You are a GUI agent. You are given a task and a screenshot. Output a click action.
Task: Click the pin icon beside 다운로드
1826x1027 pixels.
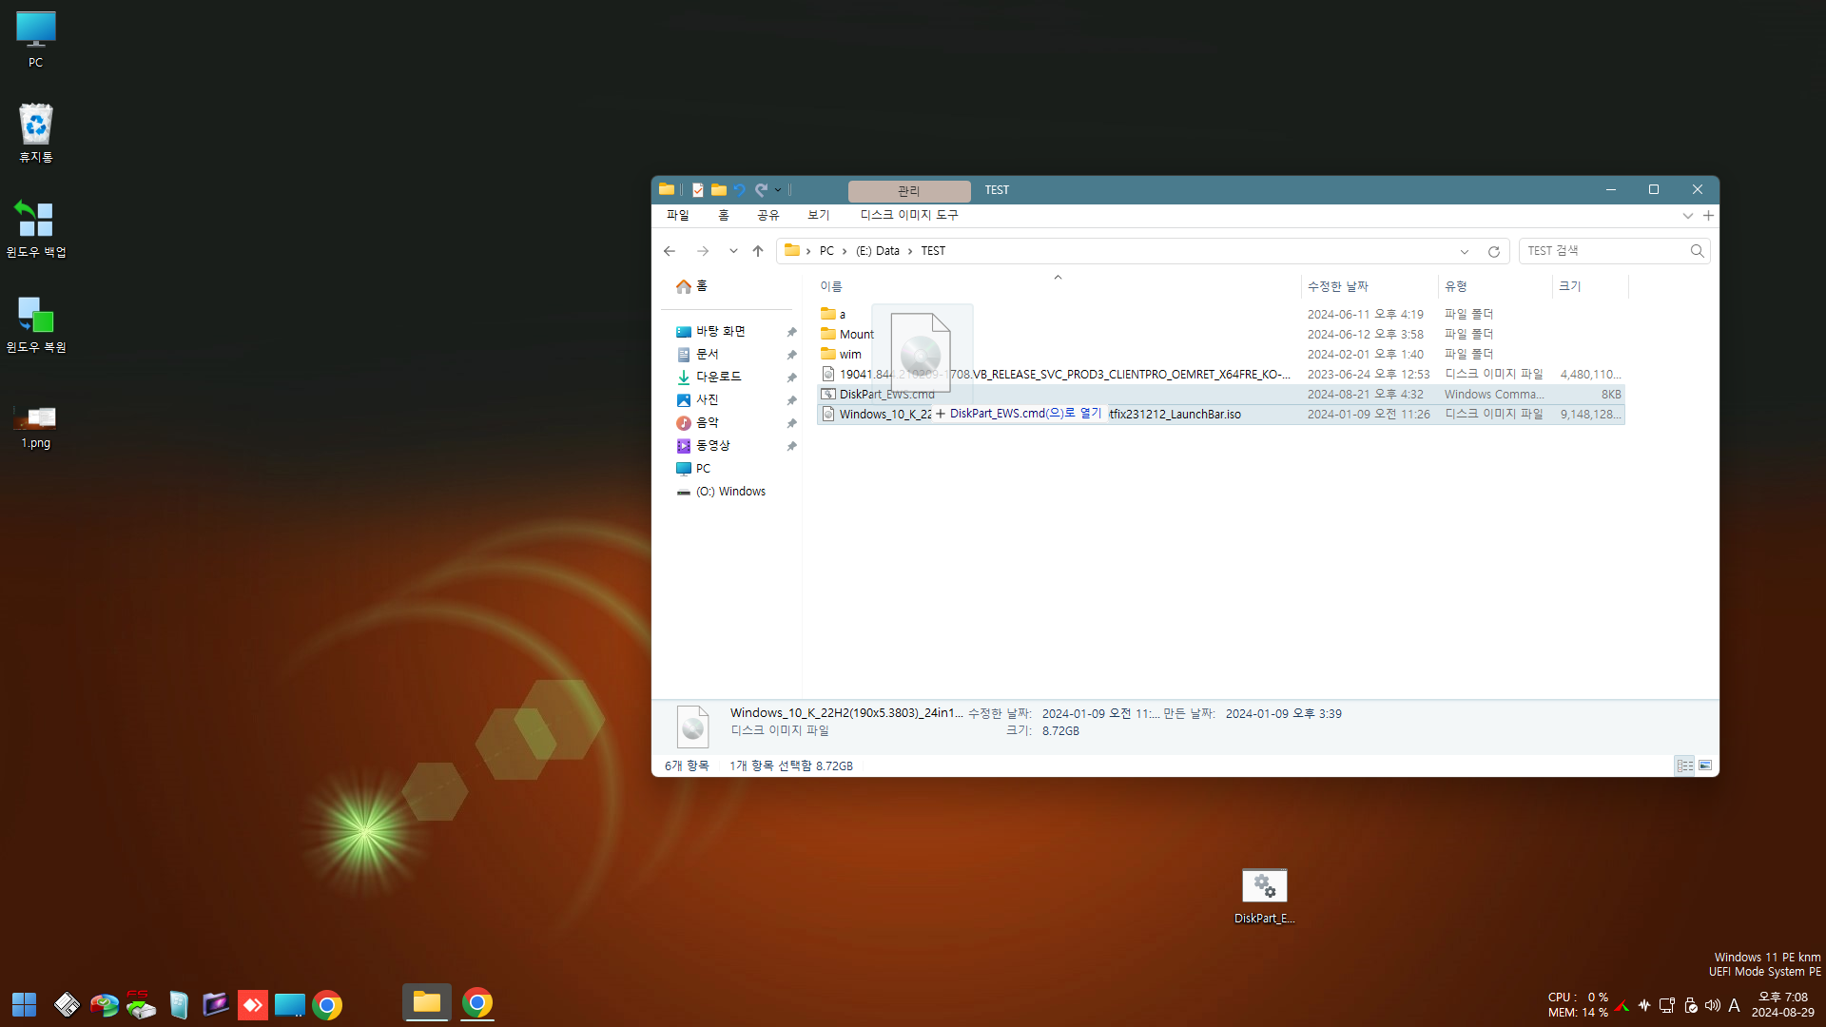click(x=791, y=378)
